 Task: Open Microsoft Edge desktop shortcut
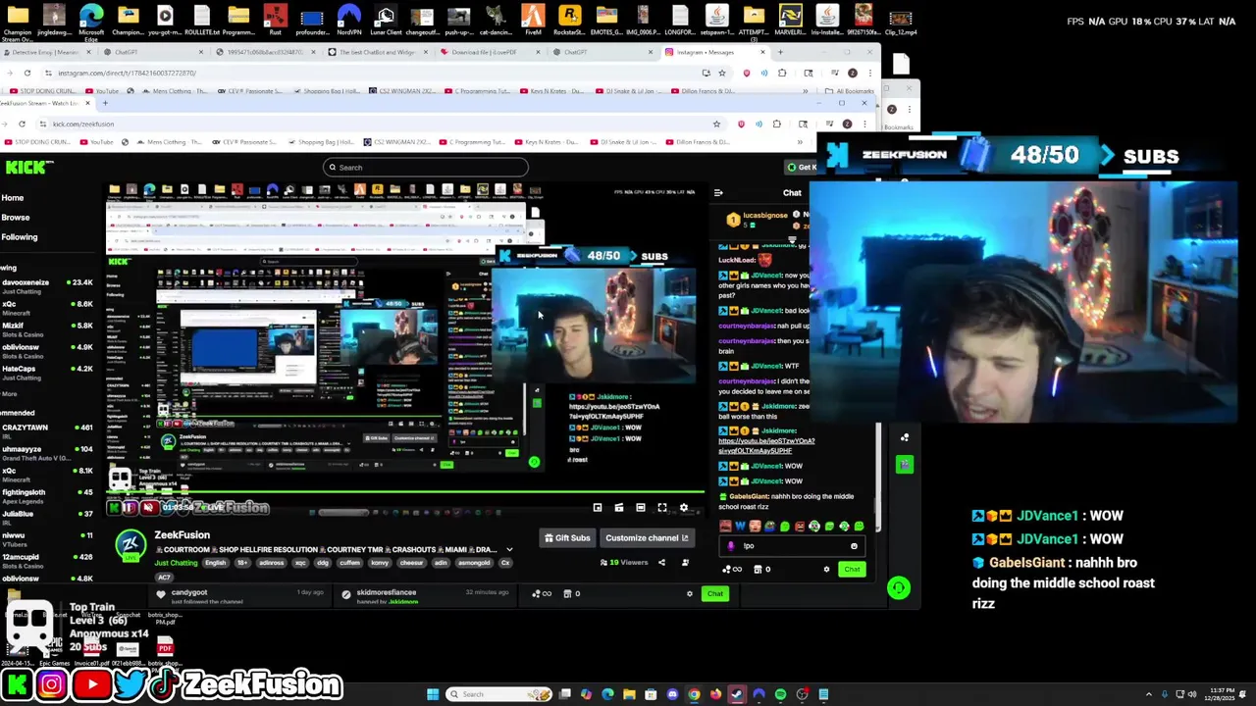(x=91, y=20)
